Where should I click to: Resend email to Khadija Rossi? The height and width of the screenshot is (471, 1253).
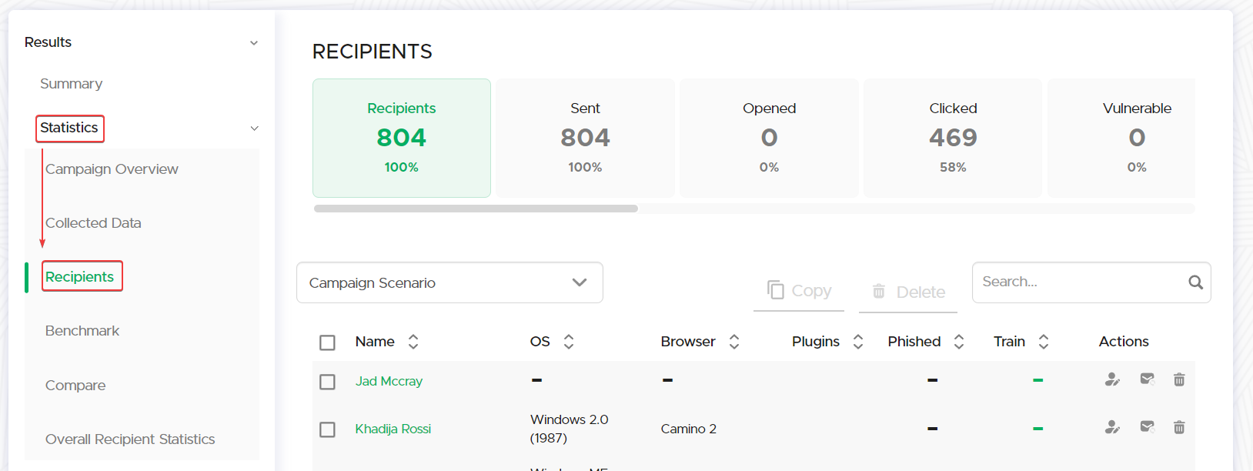[x=1147, y=427]
